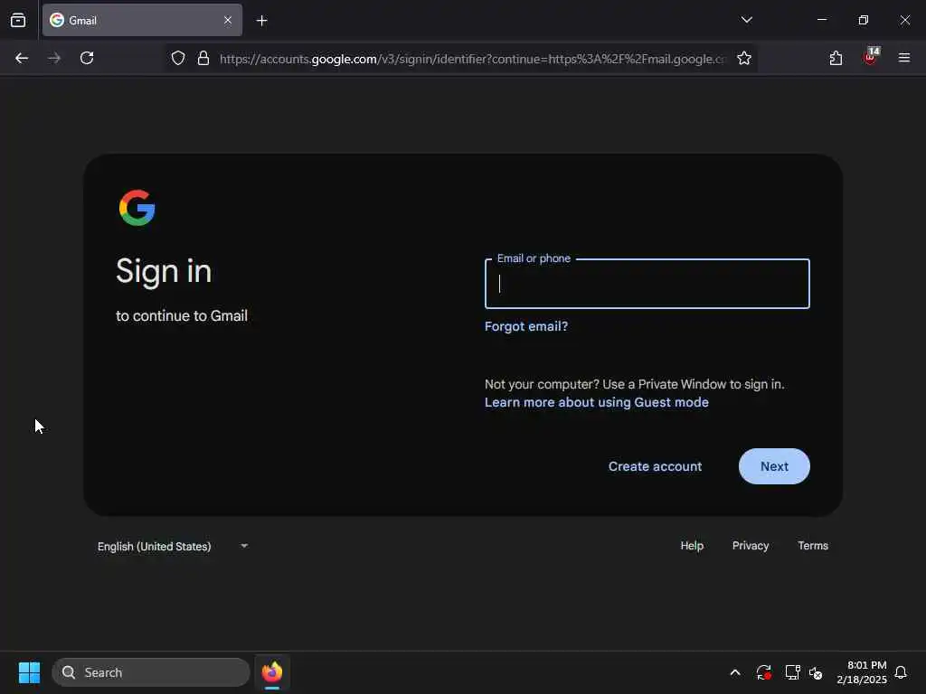Open the Firefox hamburger menu
926x694 pixels.
[x=904, y=58]
